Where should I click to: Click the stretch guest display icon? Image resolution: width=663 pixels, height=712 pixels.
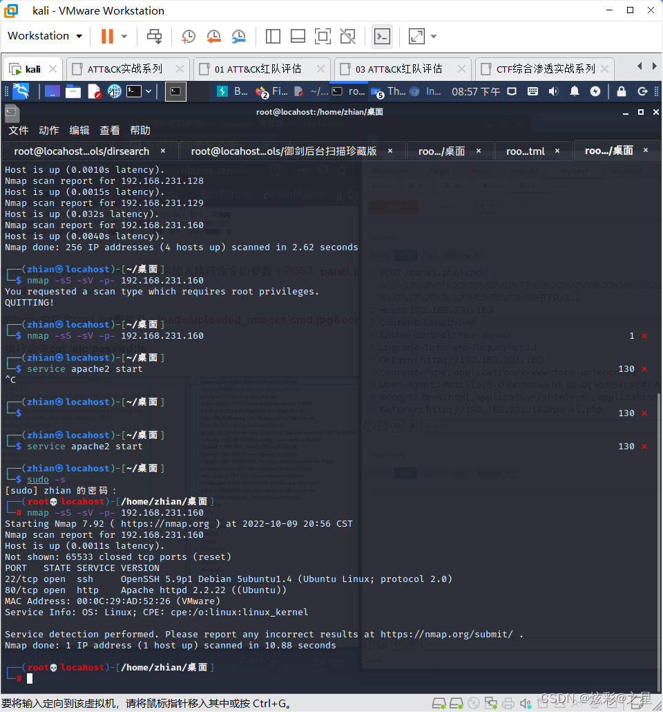(x=416, y=37)
